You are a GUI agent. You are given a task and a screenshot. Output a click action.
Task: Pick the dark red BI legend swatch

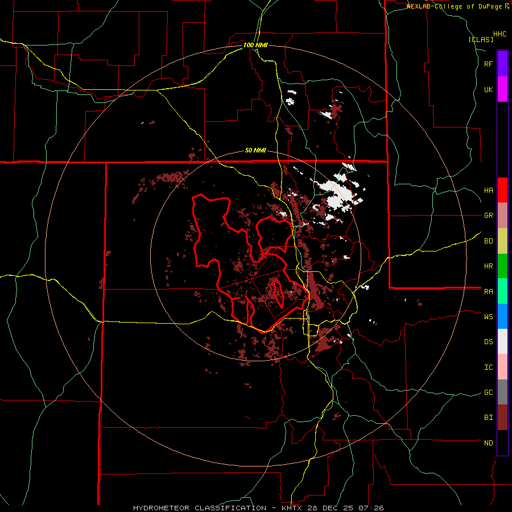(502, 418)
